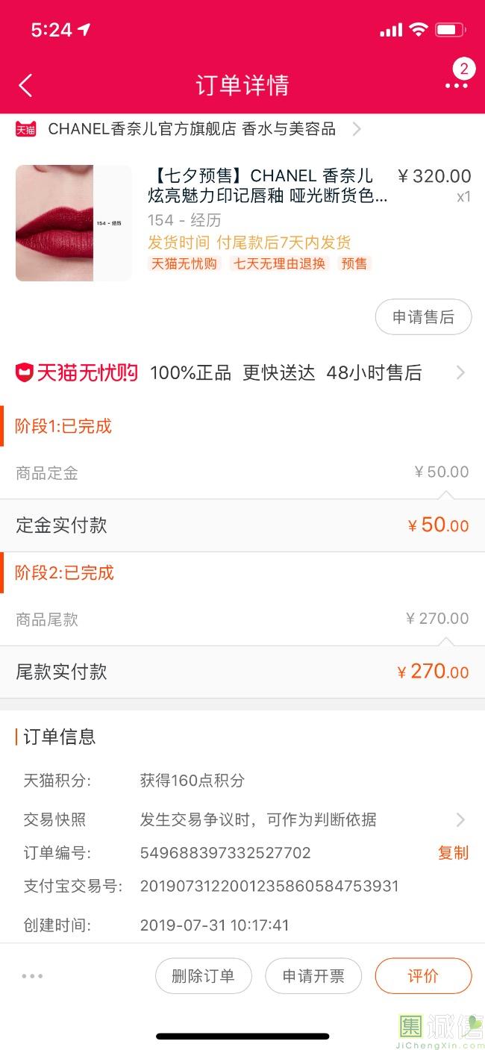This screenshot has height=1050, width=485.
Task: Expand the 天猫无忧购 details chevron
Action: pyautogui.click(x=460, y=372)
